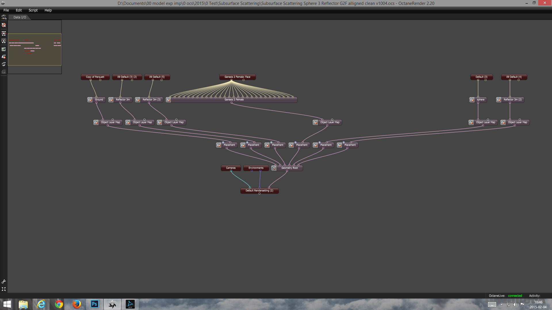Open Photoshop from the taskbar
The width and height of the screenshot is (552, 310).
pos(94,304)
